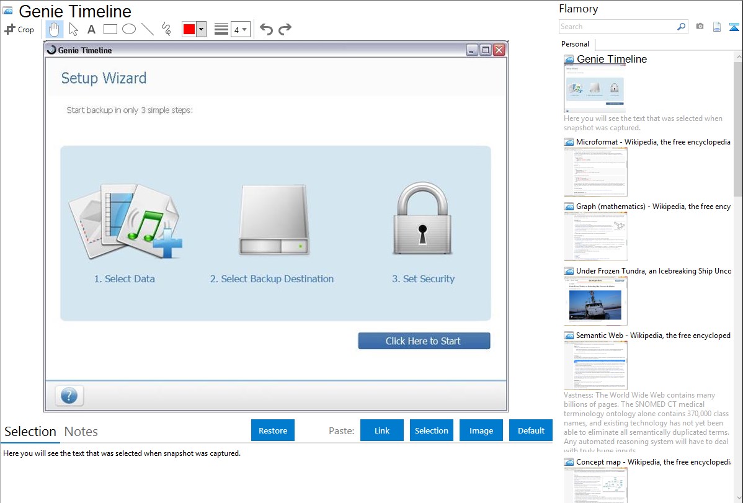Viewport: 743px width, 503px height.
Task: Open the Graph (mathematics) snapshot thumbnail
Action: click(595, 236)
